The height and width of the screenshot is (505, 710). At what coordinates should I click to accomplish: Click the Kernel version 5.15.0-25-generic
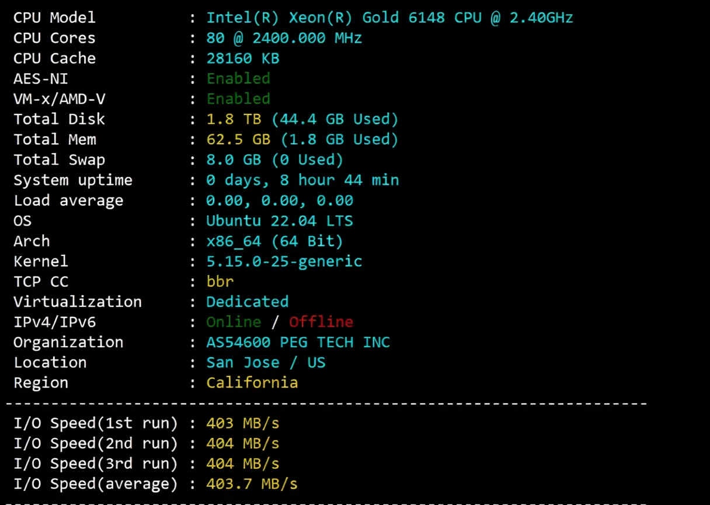pos(284,261)
